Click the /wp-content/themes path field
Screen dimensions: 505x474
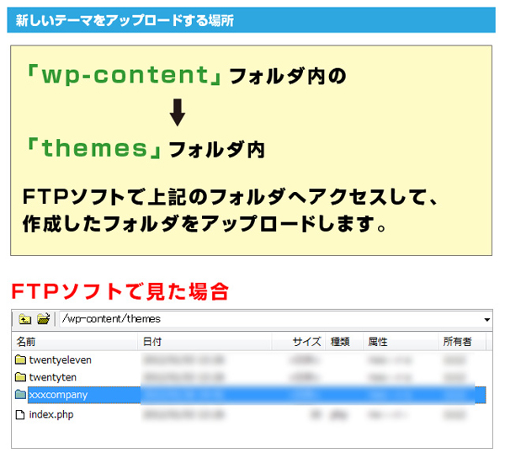276,319
